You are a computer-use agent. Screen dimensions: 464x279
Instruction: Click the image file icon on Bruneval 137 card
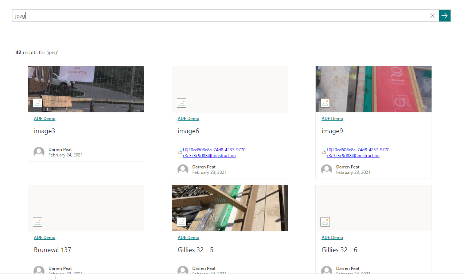(38, 222)
